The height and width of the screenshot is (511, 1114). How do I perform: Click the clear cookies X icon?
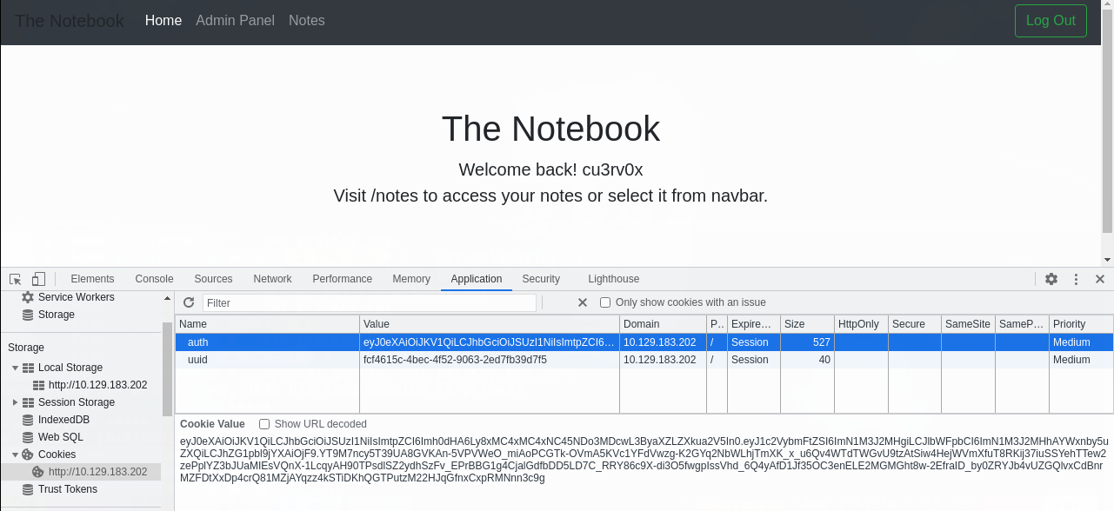[x=583, y=302]
